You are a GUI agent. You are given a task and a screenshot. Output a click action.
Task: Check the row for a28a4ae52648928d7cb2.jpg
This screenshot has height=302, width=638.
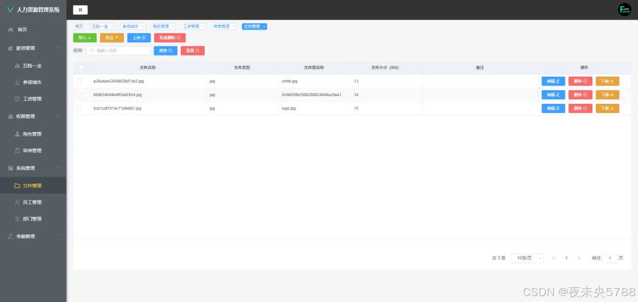click(x=79, y=81)
